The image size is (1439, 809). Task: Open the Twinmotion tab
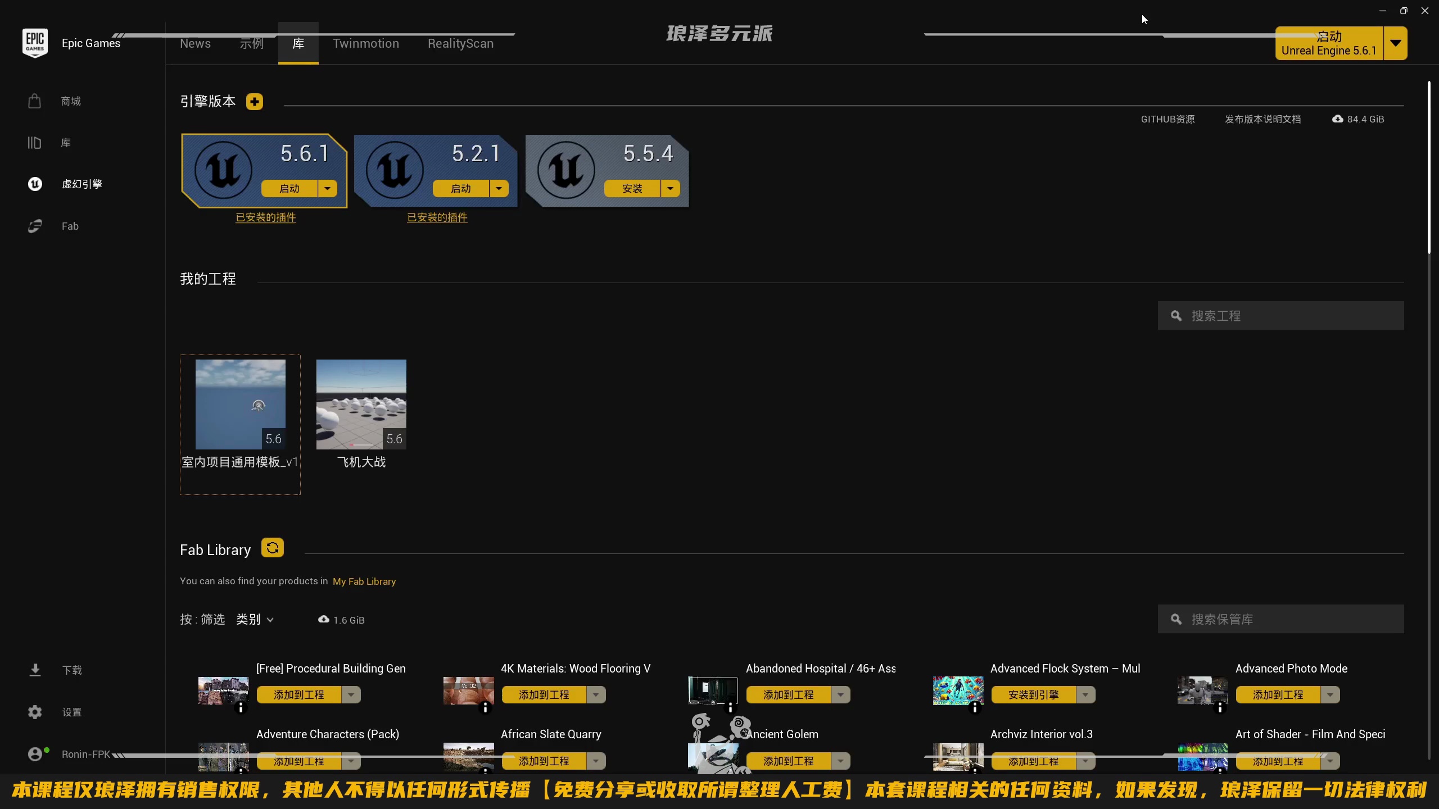click(366, 43)
